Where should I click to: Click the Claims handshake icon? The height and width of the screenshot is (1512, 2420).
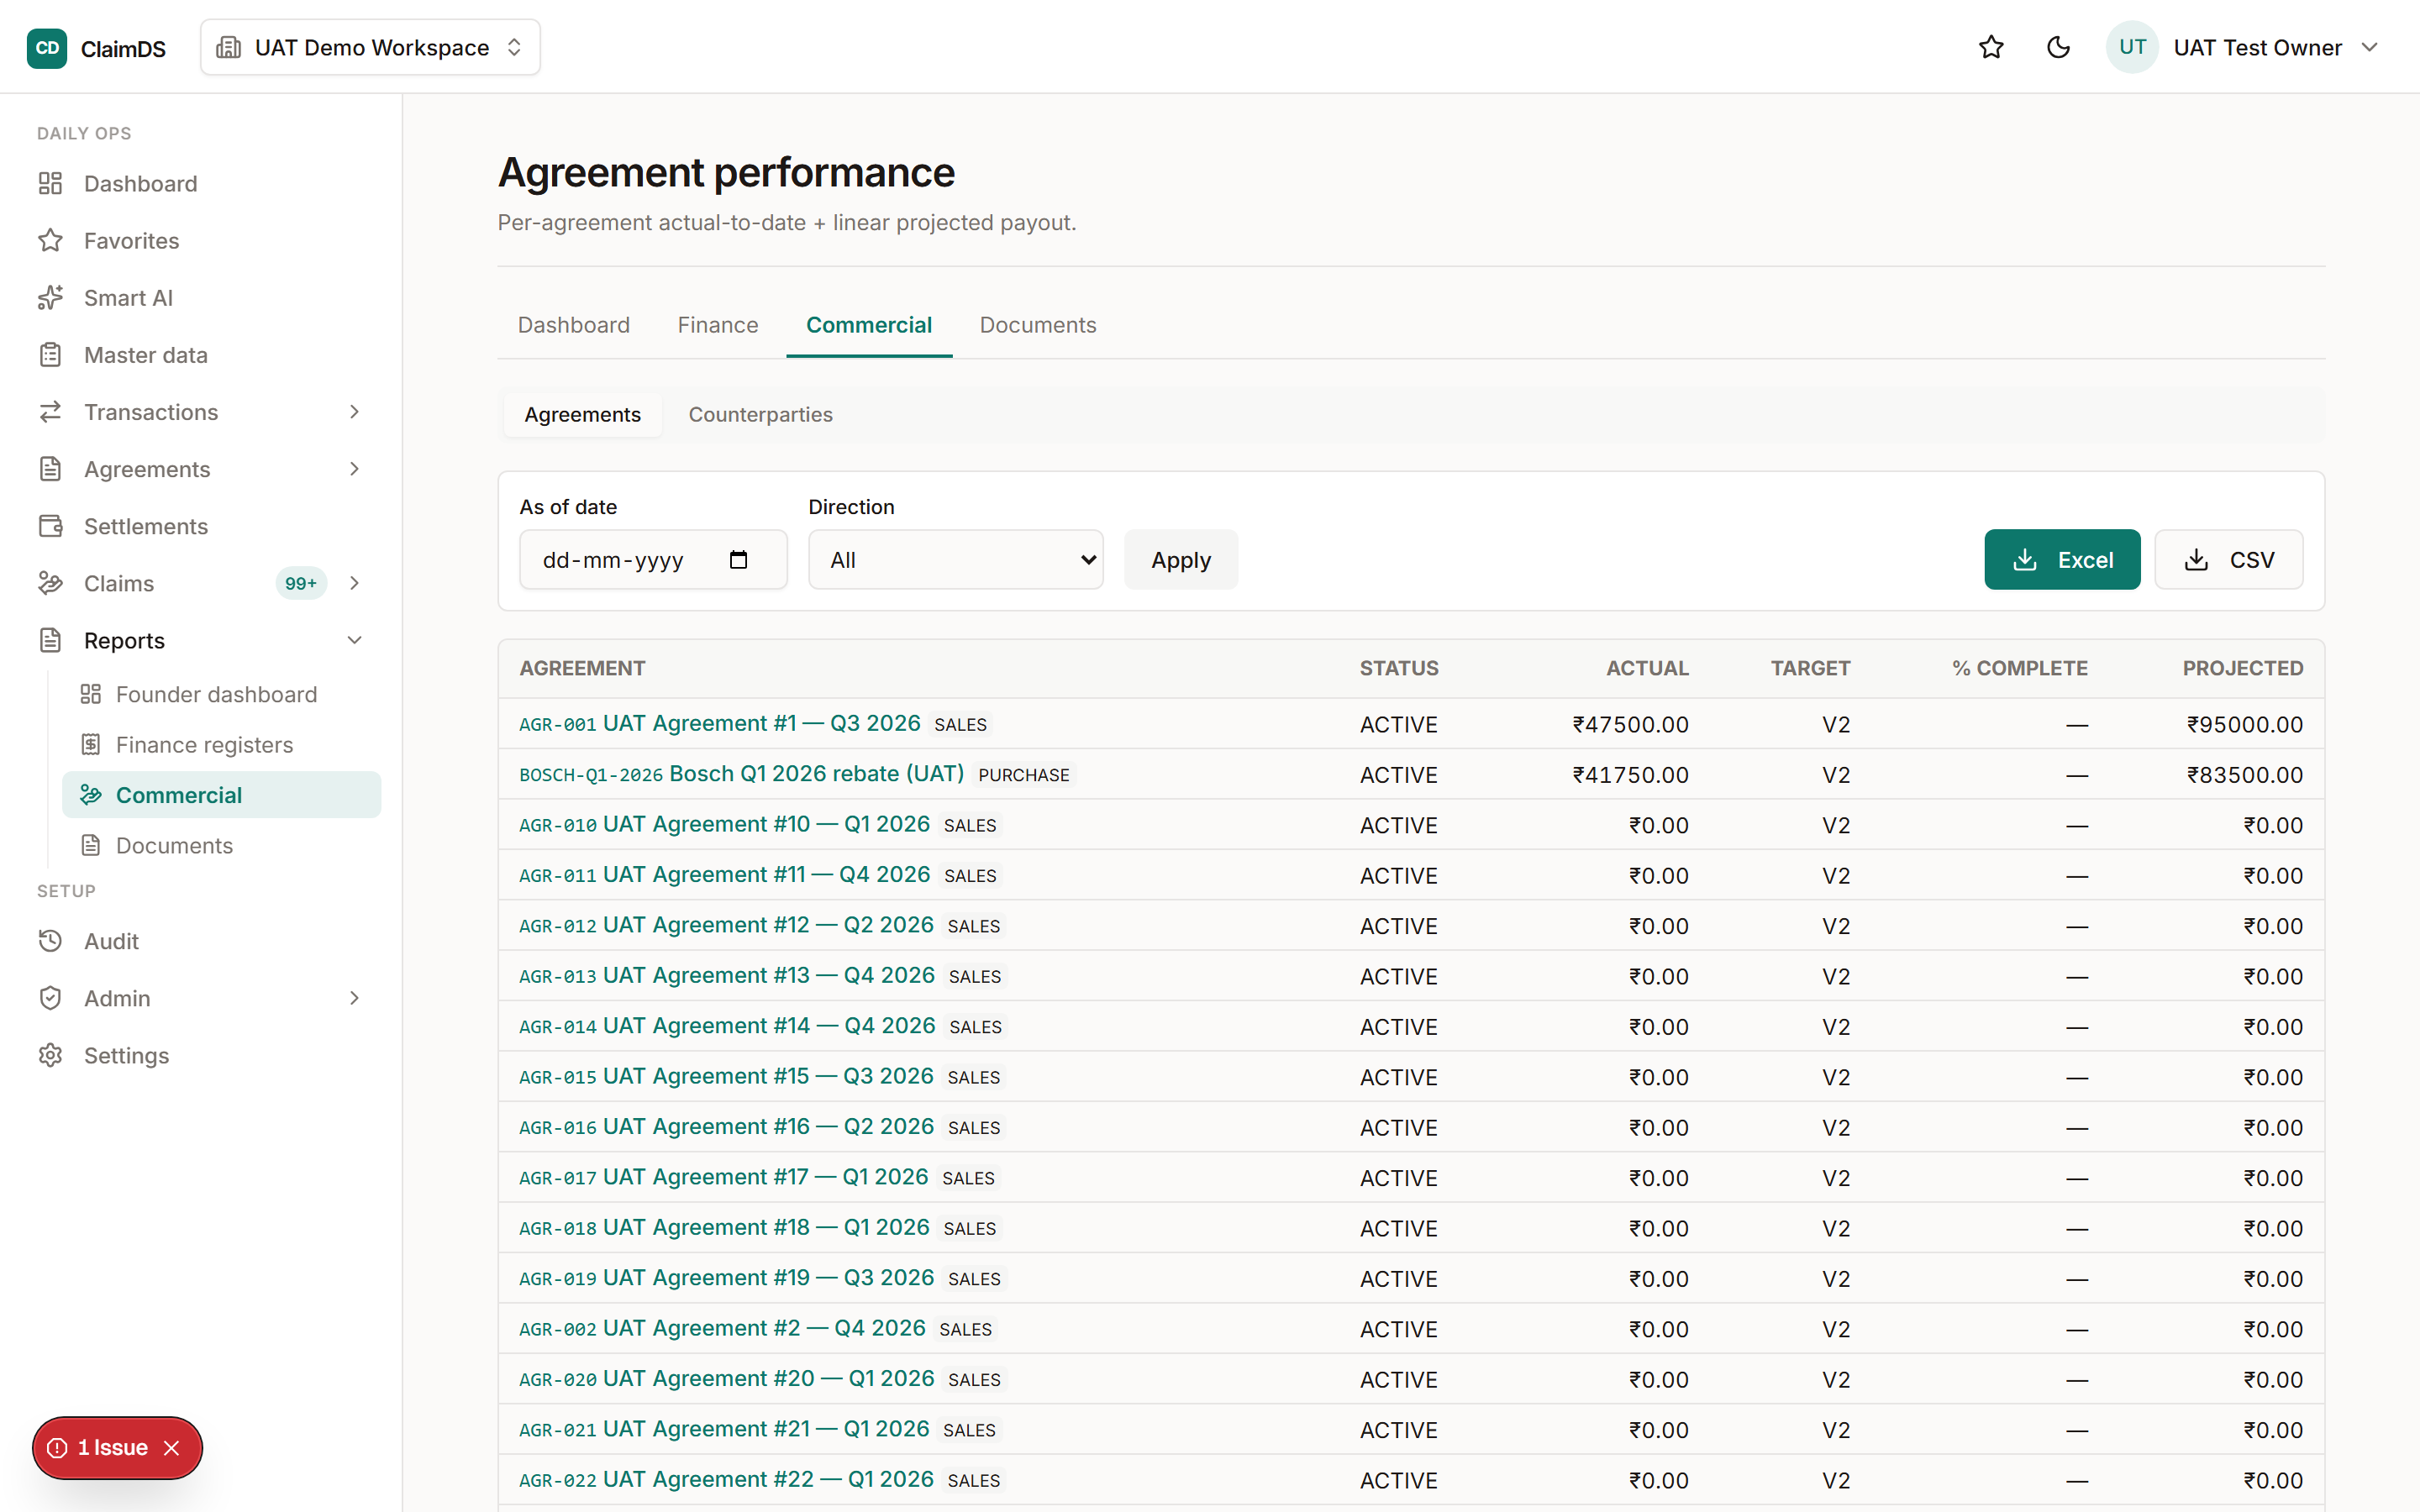pyautogui.click(x=51, y=583)
